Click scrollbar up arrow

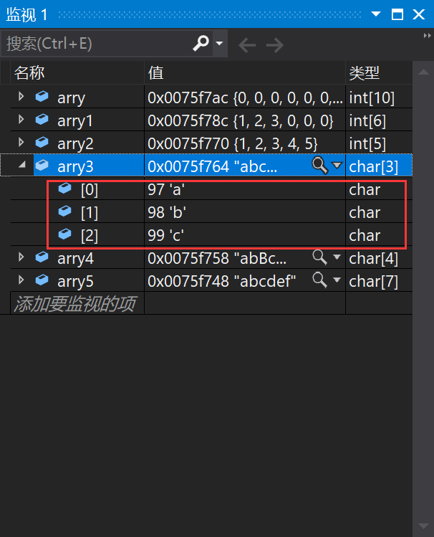[424, 72]
